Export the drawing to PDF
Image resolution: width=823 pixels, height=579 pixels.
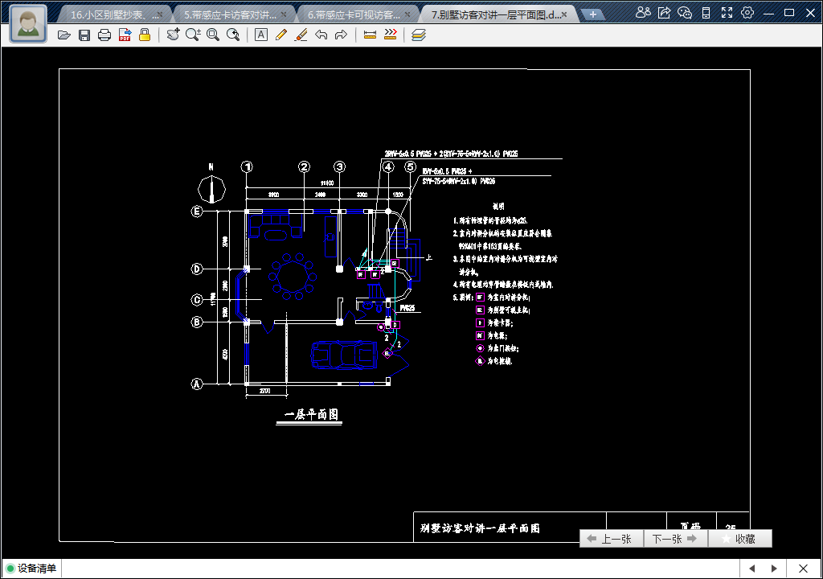(x=125, y=35)
